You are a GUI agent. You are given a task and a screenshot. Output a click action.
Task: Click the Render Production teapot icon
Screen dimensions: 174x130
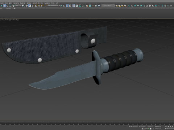(x=96, y=6)
